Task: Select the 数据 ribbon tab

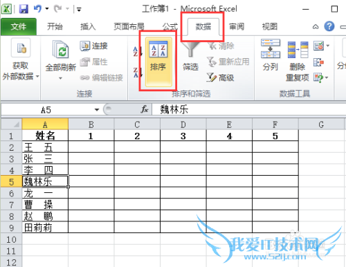Action: click(x=203, y=27)
